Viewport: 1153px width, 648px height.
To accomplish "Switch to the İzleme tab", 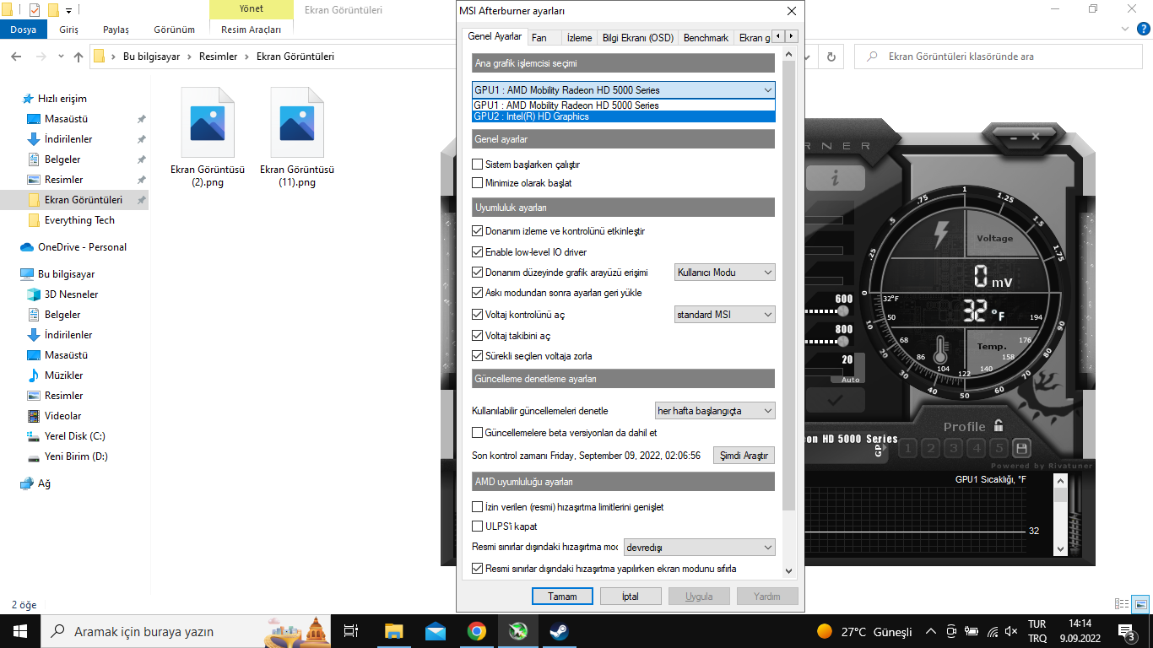I will (579, 38).
